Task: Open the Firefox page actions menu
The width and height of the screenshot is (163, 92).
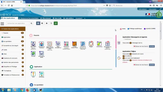Action: point(104,5)
